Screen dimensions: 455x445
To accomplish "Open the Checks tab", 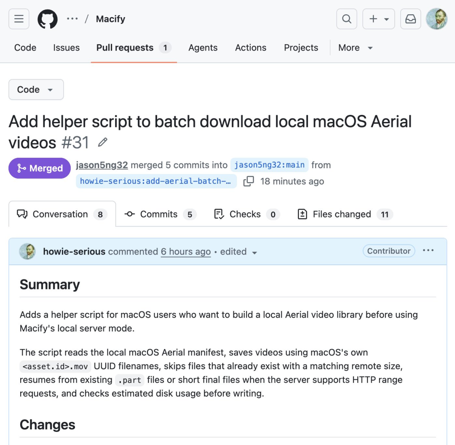I will 246,214.
